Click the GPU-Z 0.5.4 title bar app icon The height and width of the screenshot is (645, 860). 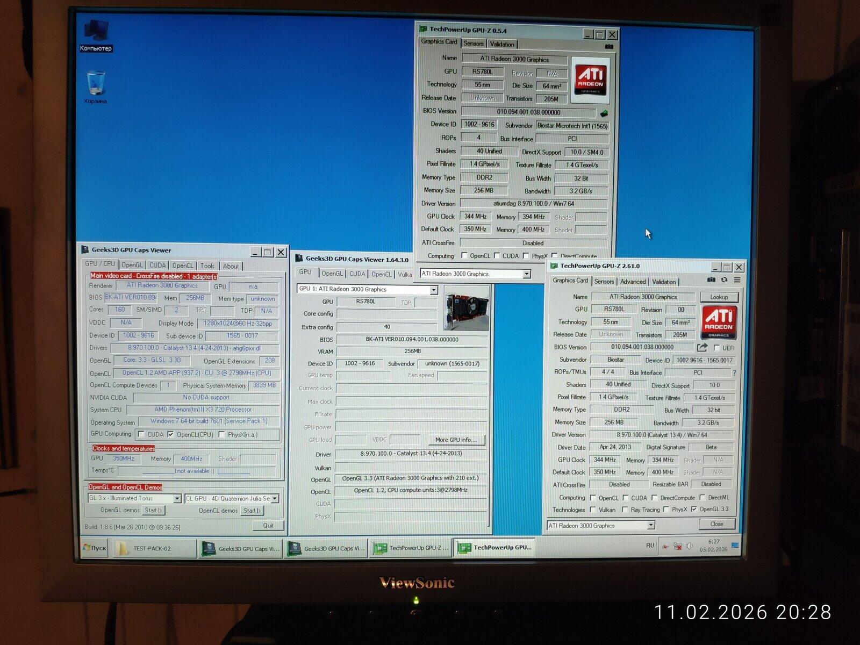tap(423, 30)
